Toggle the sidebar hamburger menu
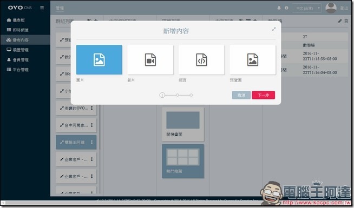354x208 pixels. pyautogui.click(x=42, y=8)
